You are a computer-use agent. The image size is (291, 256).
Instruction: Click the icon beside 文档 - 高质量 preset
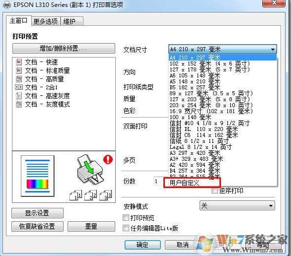tap(18, 79)
